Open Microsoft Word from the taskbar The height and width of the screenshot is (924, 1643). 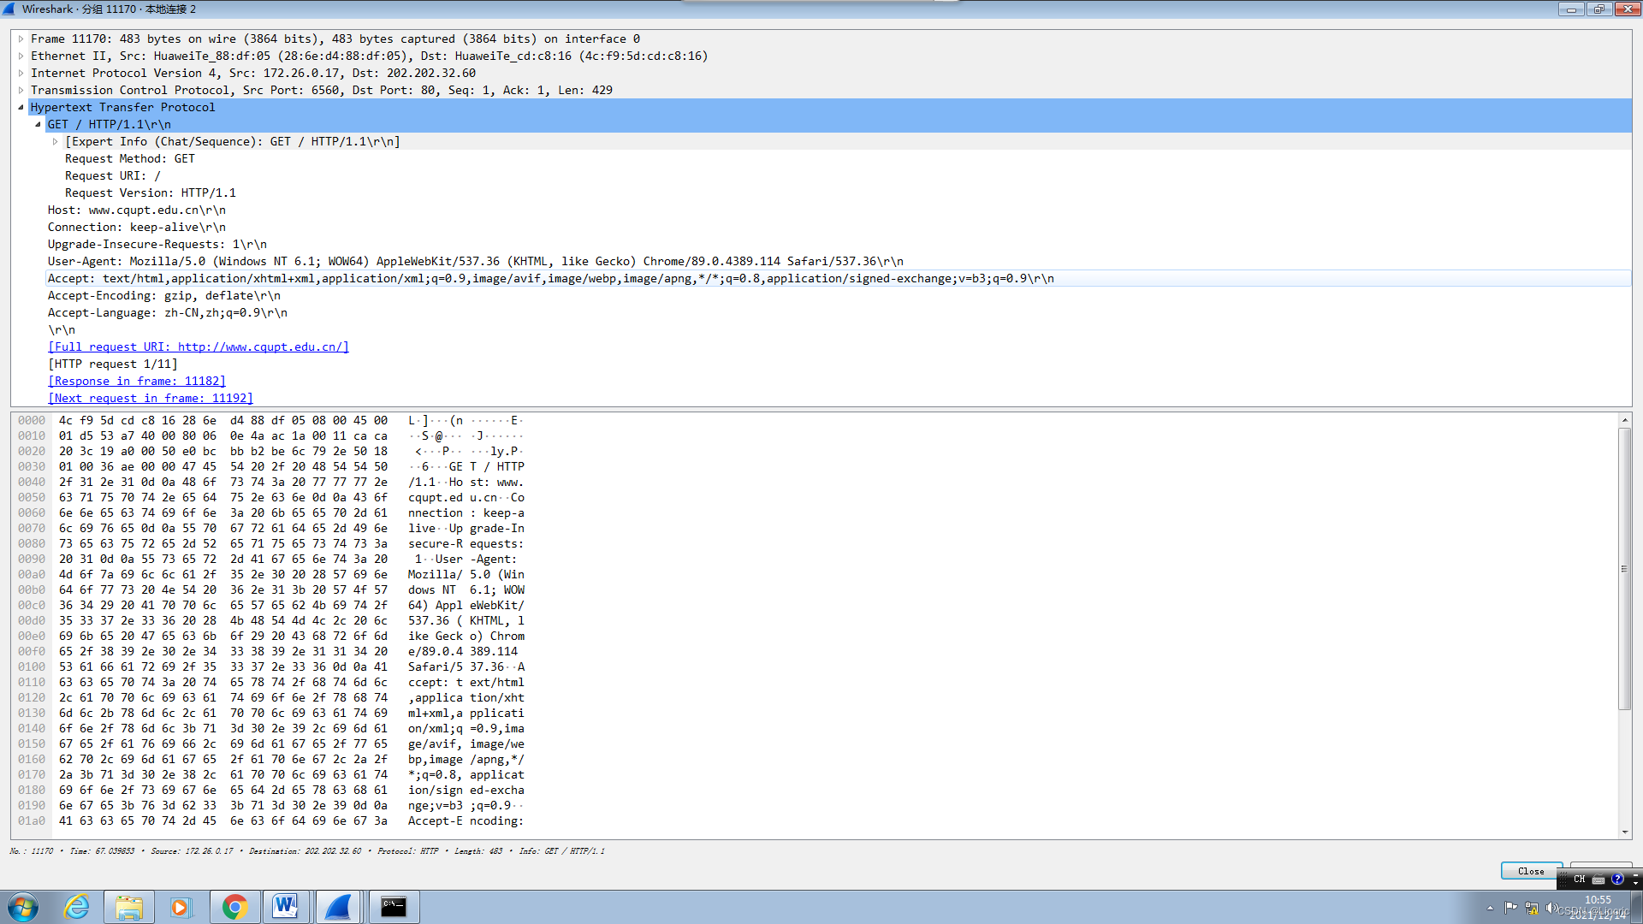click(x=286, y=907)
